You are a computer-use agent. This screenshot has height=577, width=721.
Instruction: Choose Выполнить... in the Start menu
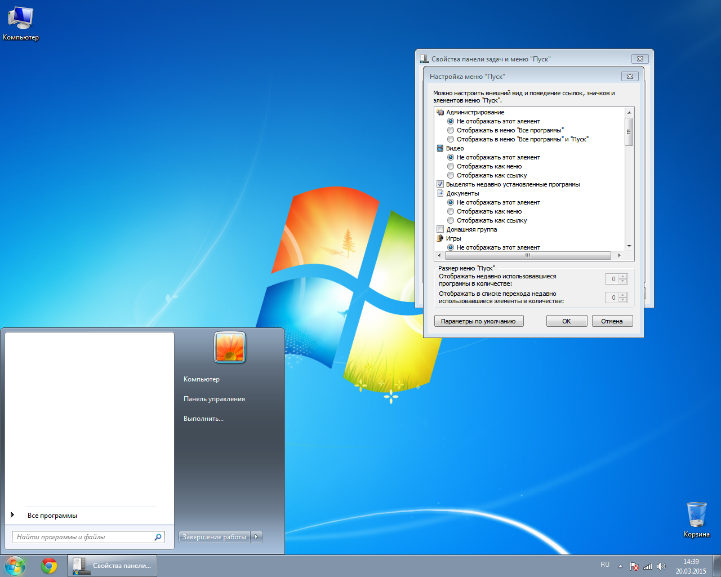click(x=203, y=419)
